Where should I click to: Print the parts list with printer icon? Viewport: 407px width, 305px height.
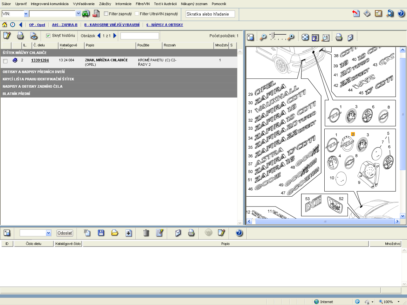(20, 36)
